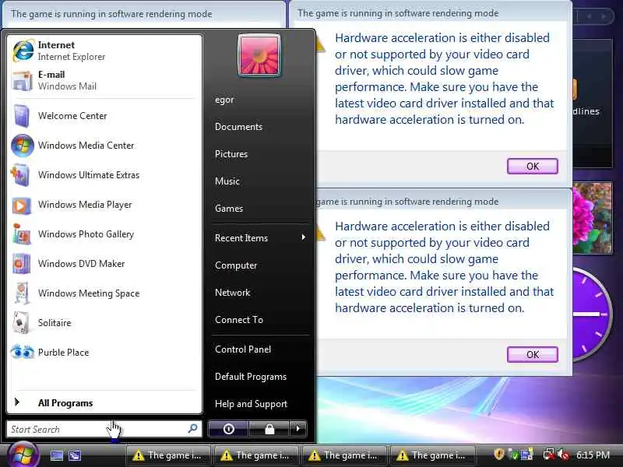Image resolution: width=623 pixels, height=467 pixels.
Task: Open Games explorer link
Action: (x=228, y=209)
